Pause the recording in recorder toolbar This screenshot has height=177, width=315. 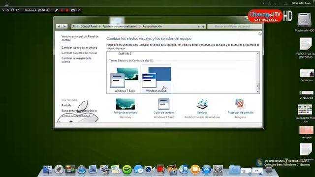pyautogui.click(x=62, y=10)
